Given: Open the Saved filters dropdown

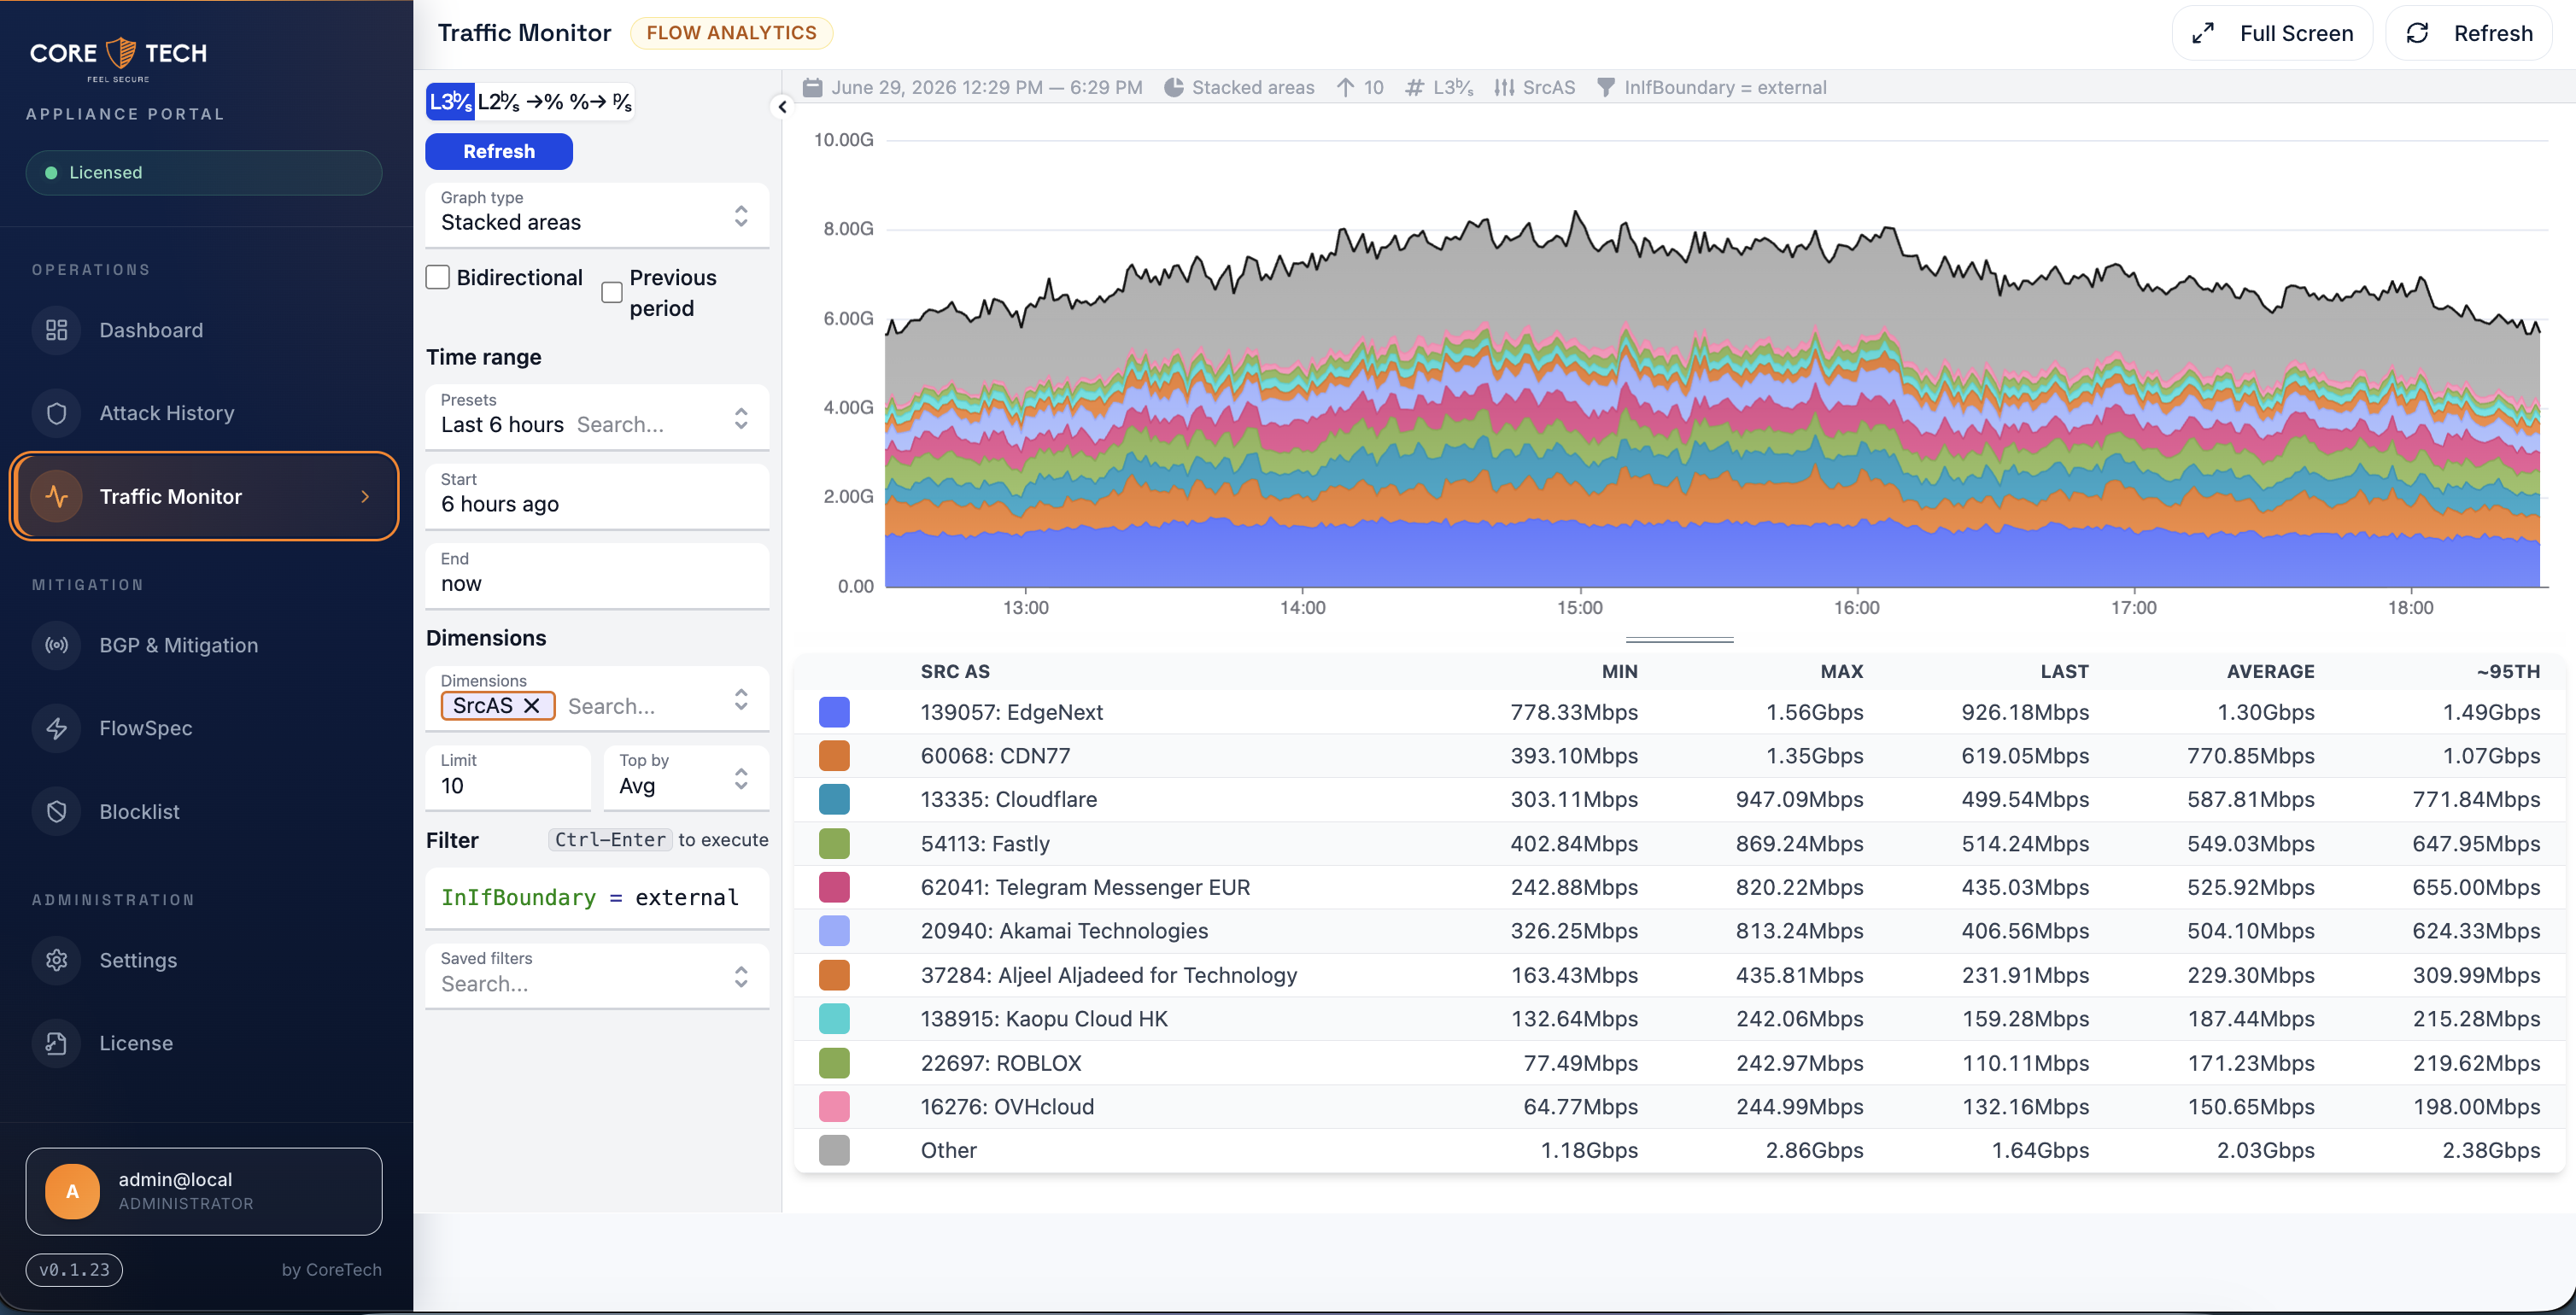Looking at the screenshot, I should pos(597,975).
